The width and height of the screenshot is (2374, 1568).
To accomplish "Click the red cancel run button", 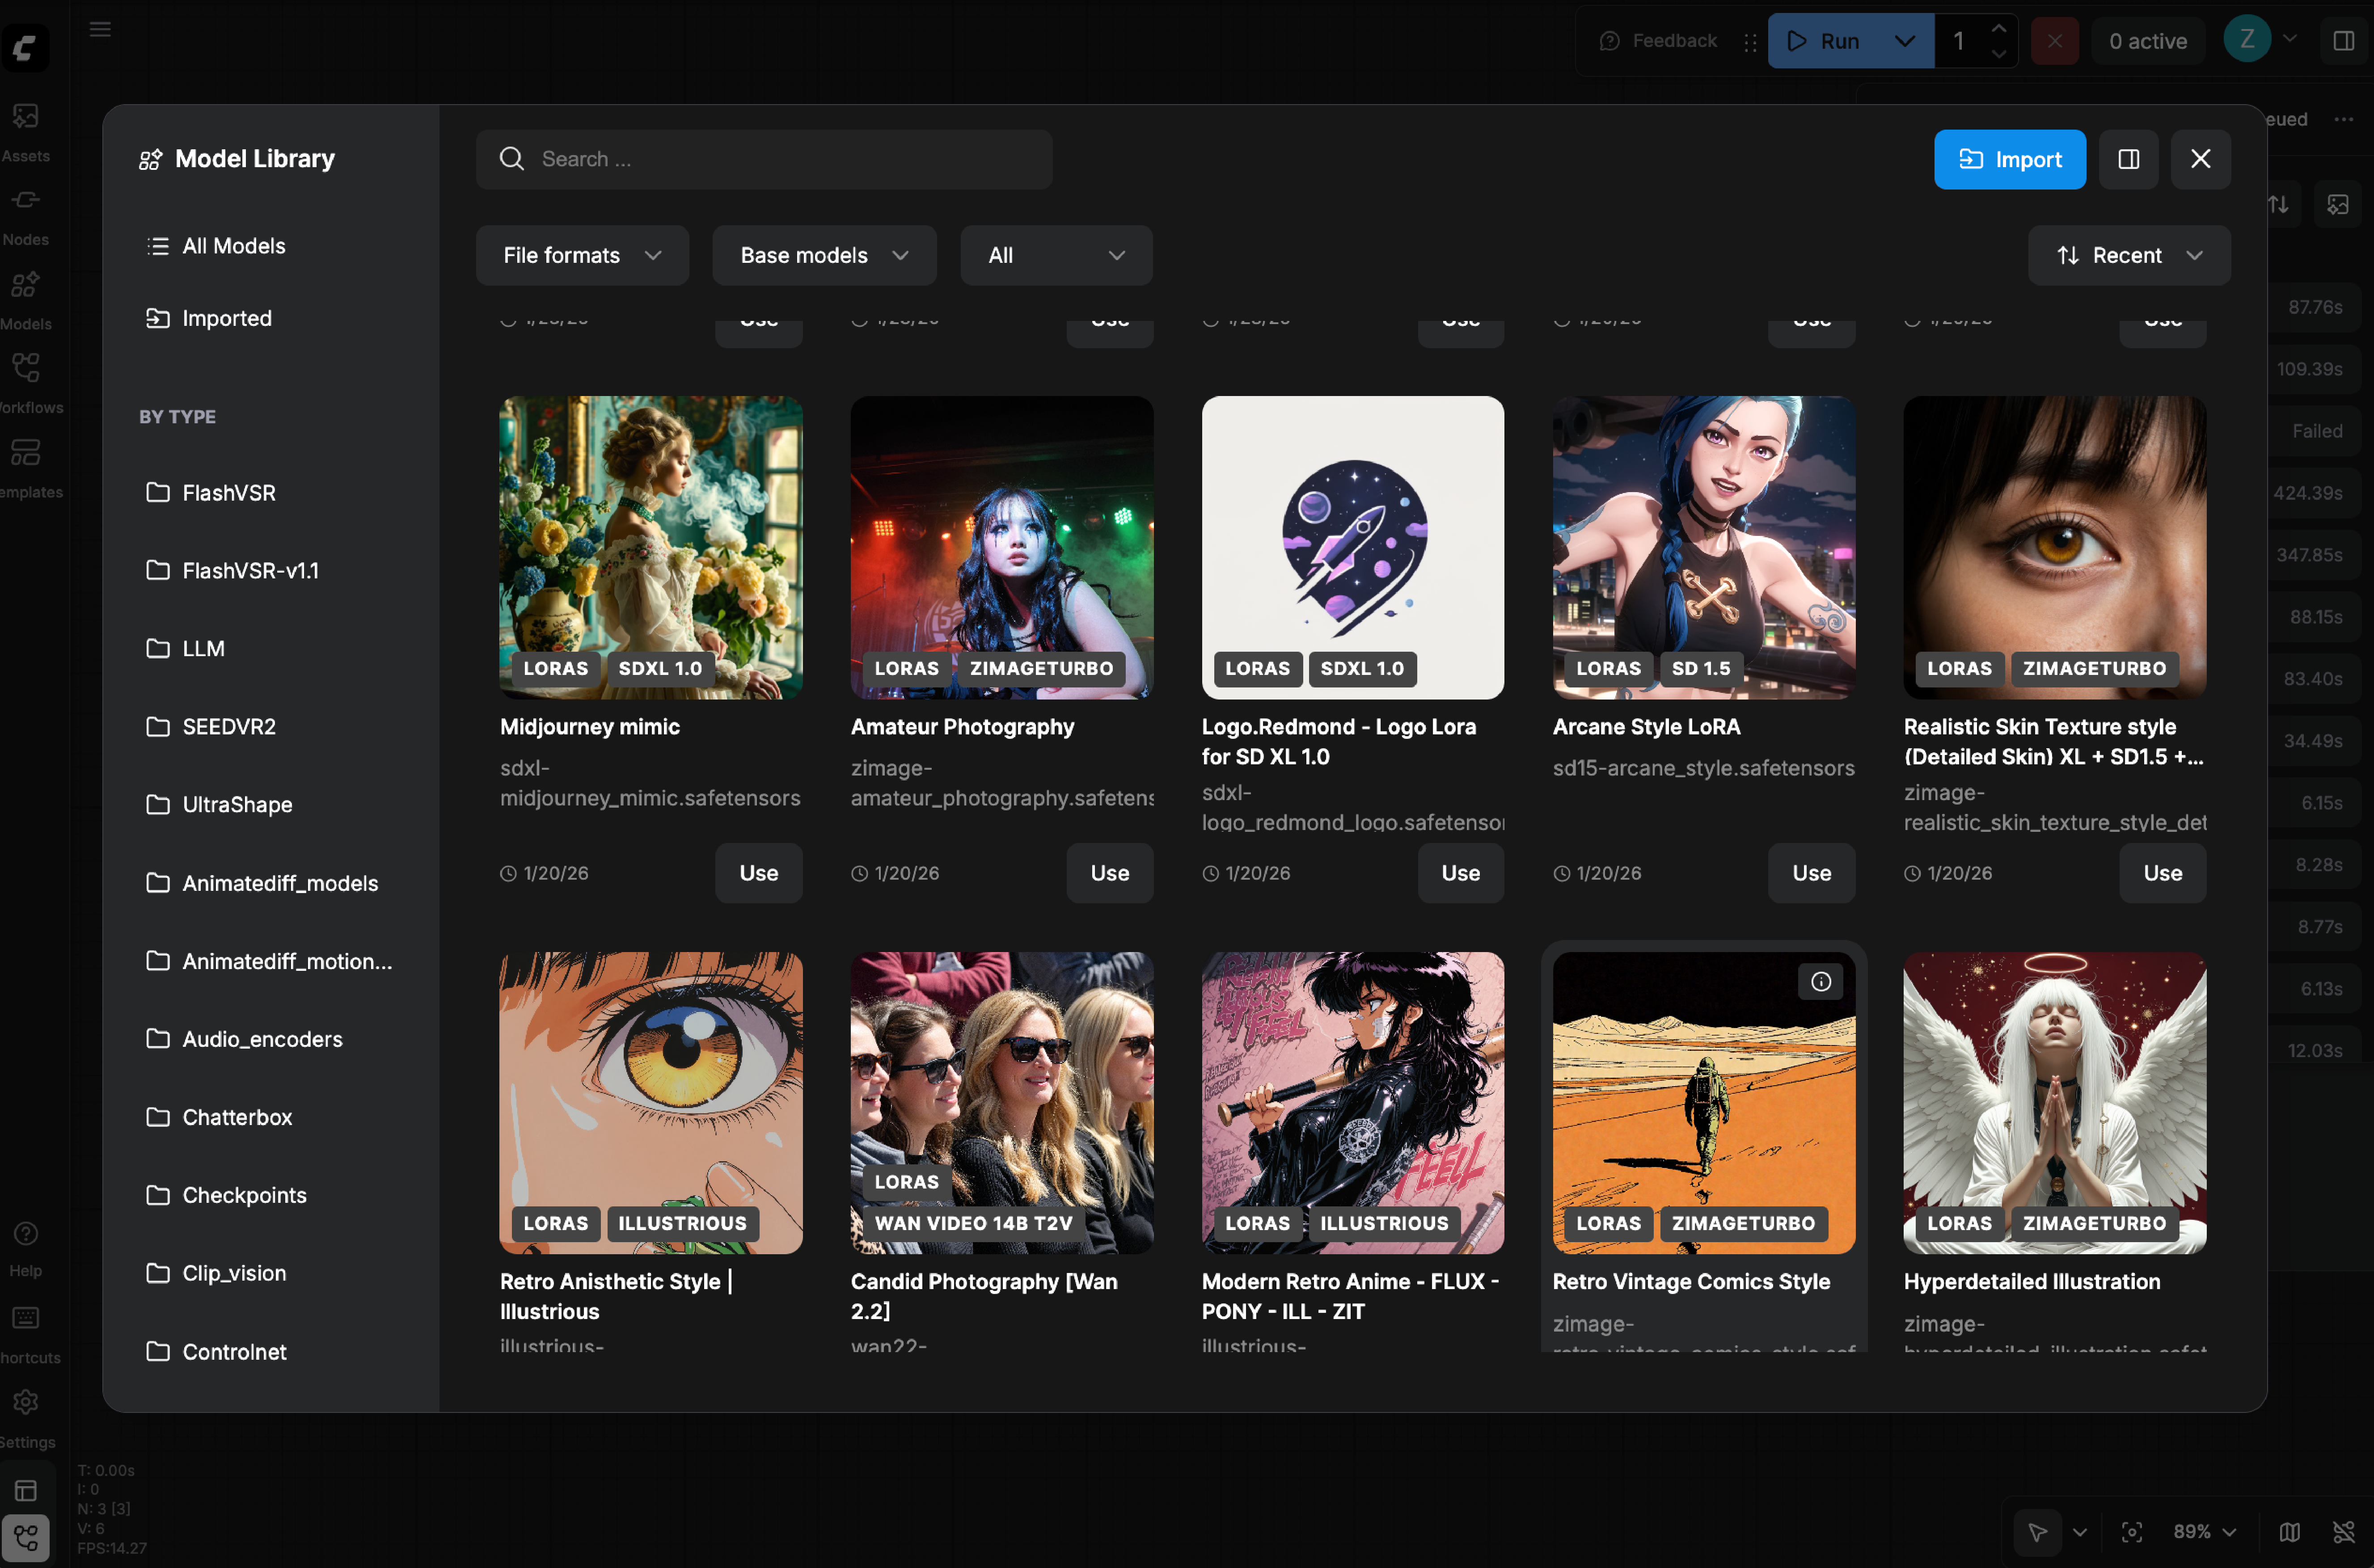I will pos(2054,41).
